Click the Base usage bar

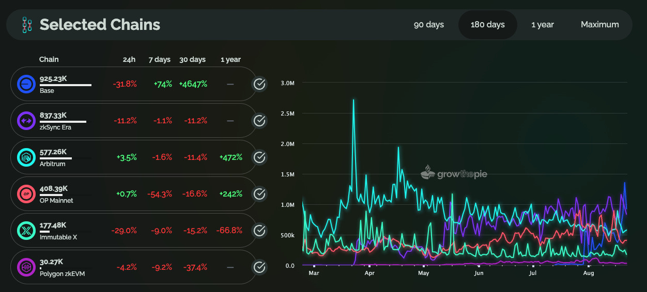pyautogui.click(x=66, y=85)
